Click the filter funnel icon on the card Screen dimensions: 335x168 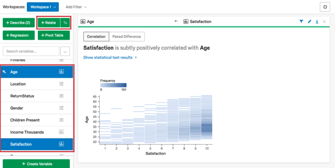click(301, 21)
